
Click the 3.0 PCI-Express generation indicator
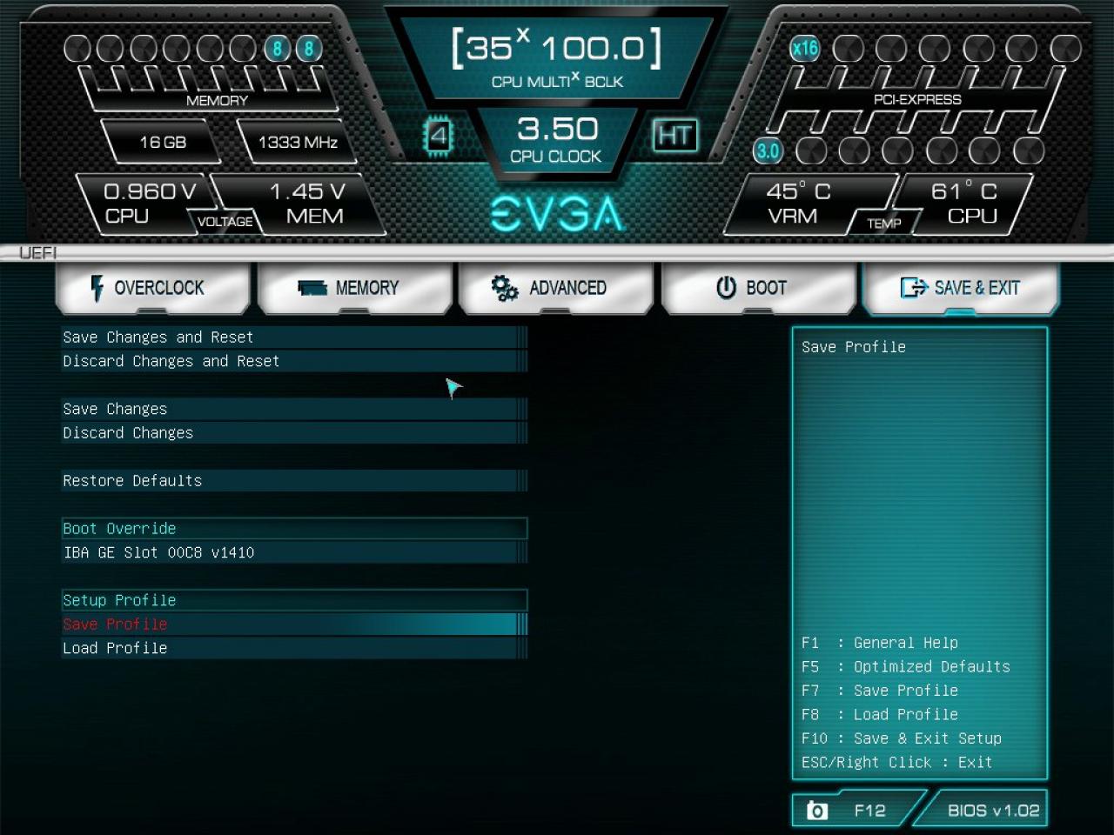pyautogui.click(x=768, y=151)
